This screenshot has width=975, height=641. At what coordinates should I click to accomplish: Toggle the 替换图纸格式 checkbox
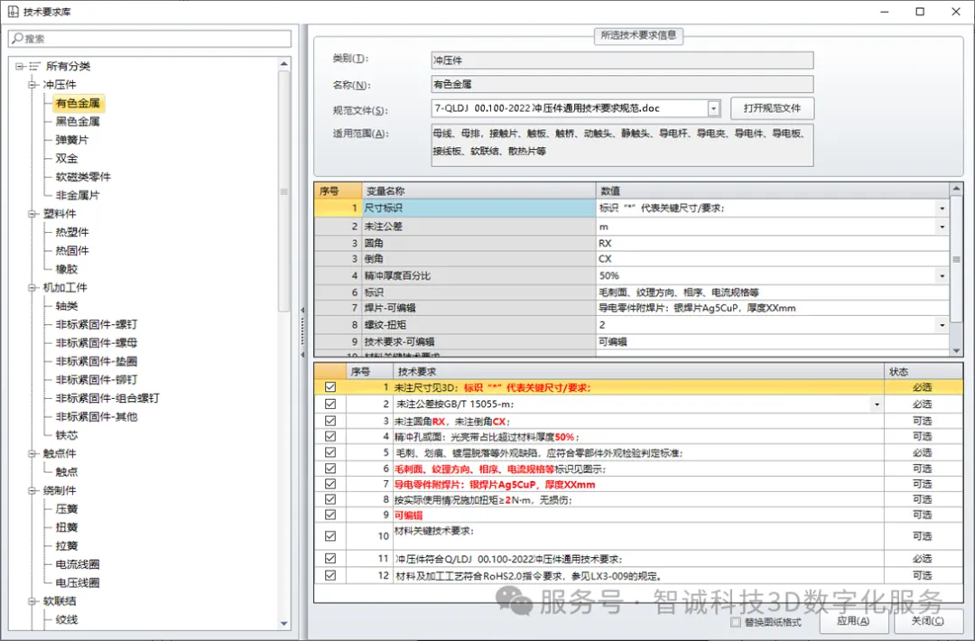click(x=737, y=622)
